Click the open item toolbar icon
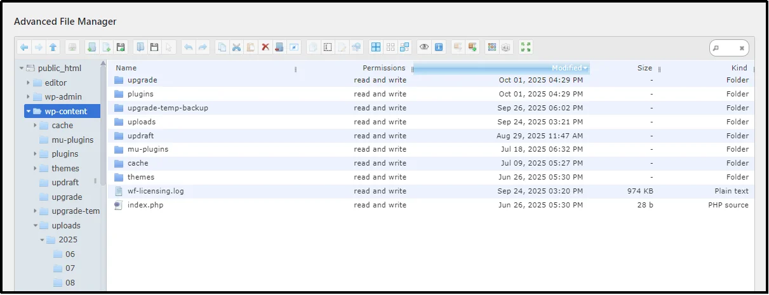Viewport: 769px width, 295px height. (140, 47)
